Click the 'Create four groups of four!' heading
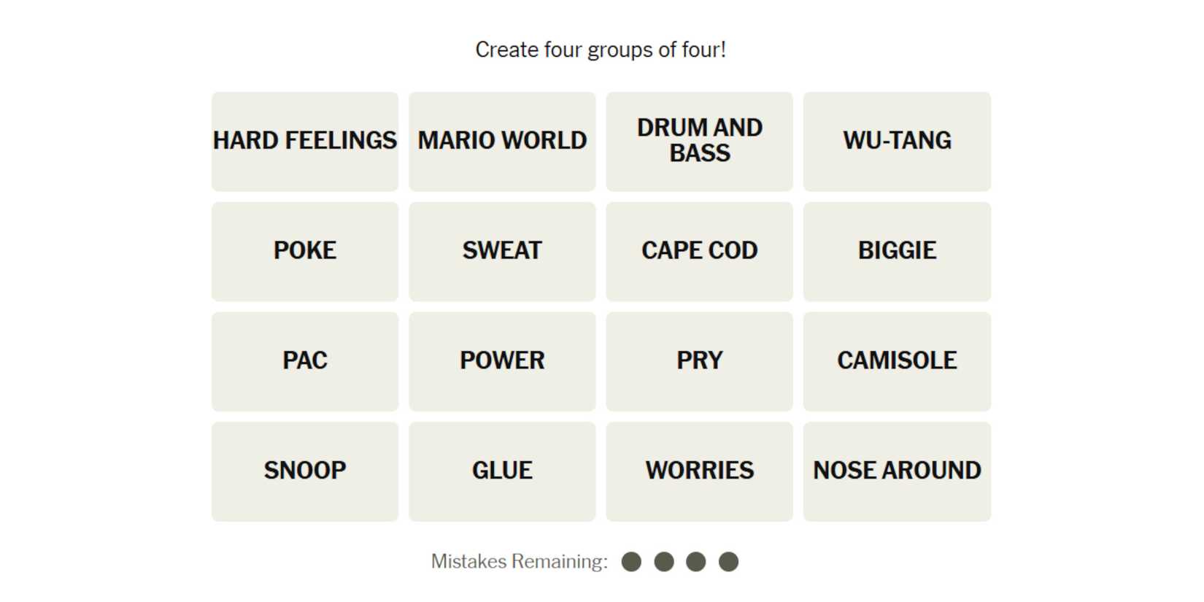Viewport: 1204px width, 602px height. (601, 50)
